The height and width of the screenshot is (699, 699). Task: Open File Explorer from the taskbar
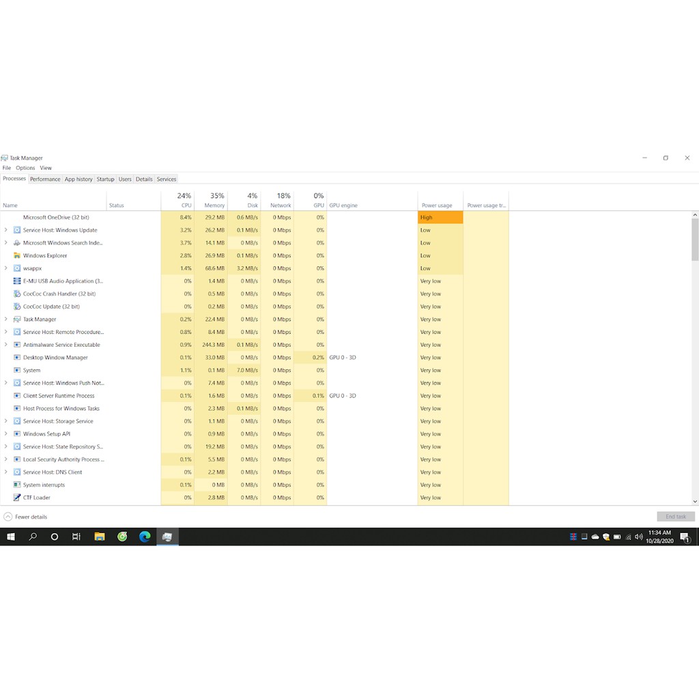[x=99, y=537]
